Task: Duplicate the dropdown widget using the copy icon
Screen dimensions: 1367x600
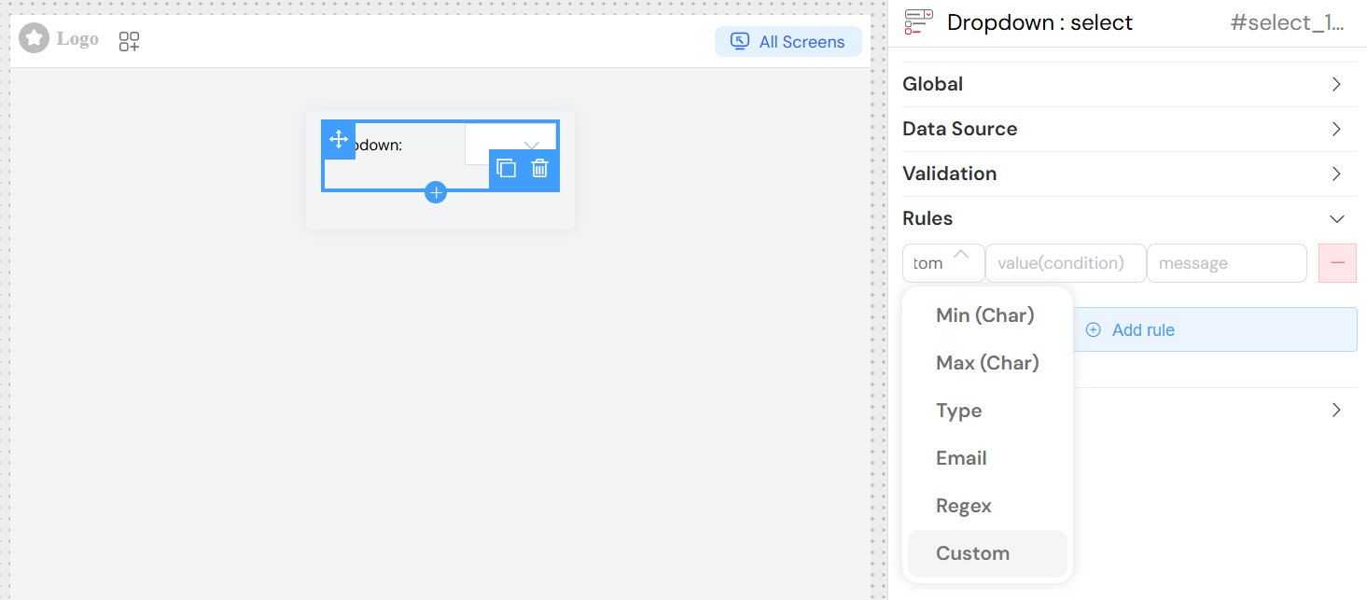Action: coord(507,169)
